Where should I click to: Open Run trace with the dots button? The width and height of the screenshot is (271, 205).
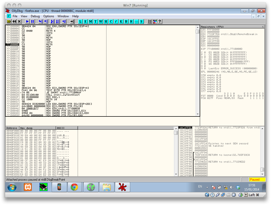(x=136, y=22)
